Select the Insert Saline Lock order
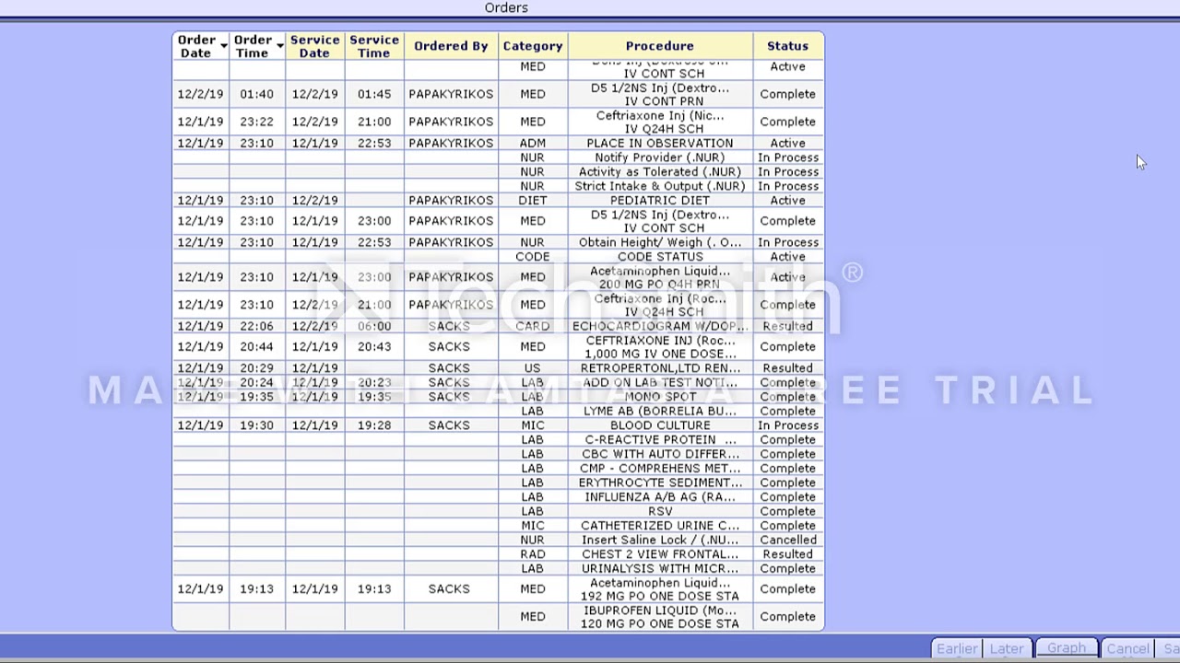 [660, 541]
